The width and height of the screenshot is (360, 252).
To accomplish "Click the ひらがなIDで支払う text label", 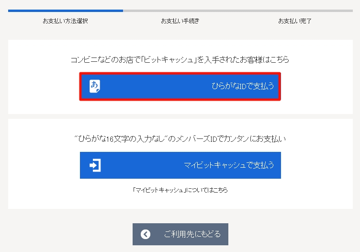I will 243,86.
